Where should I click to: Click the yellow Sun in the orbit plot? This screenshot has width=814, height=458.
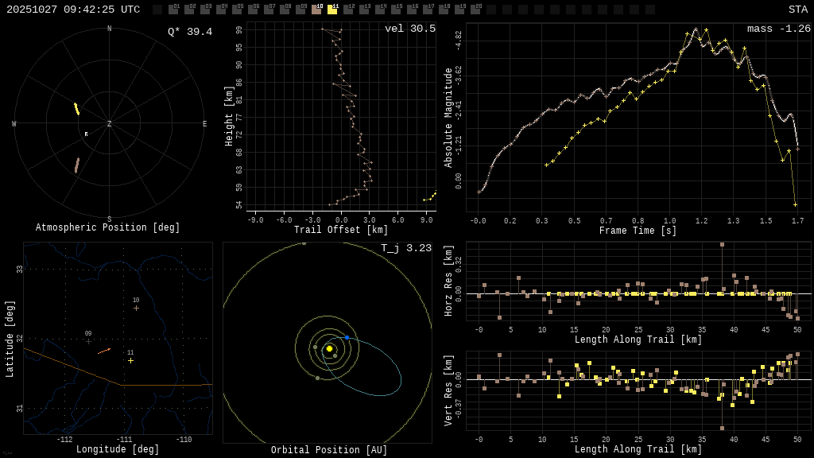click(x=329, y=348)
